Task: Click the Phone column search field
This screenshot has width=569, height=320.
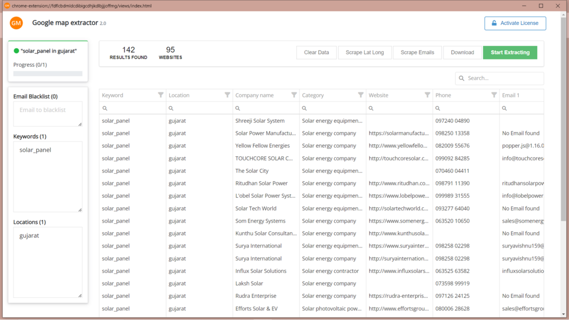Action: (x=466, y=108)
